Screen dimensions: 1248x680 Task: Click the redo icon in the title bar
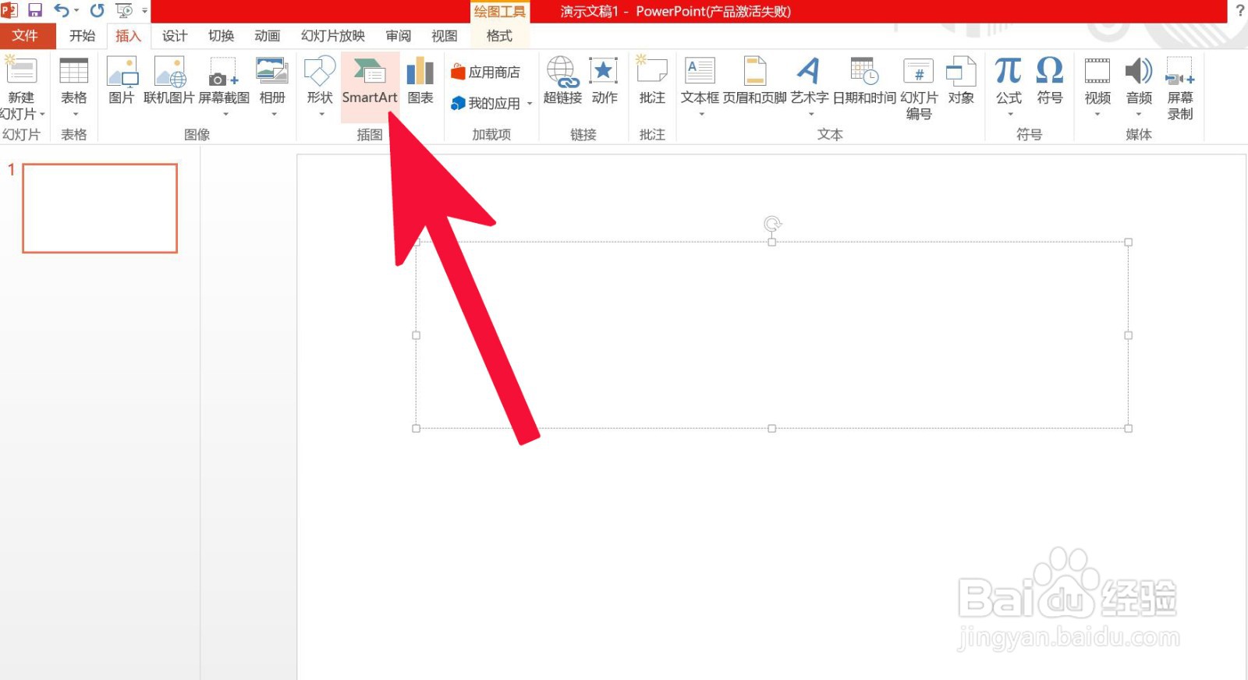point(97,10)
